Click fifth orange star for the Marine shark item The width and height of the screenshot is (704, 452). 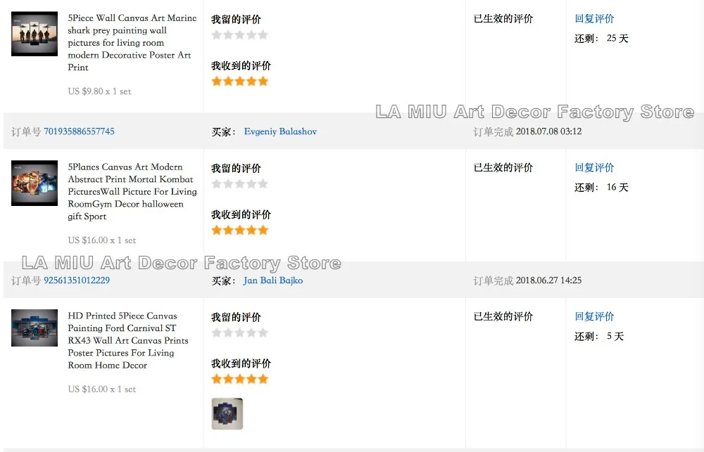pyautogui.click(x=263, y=82)
